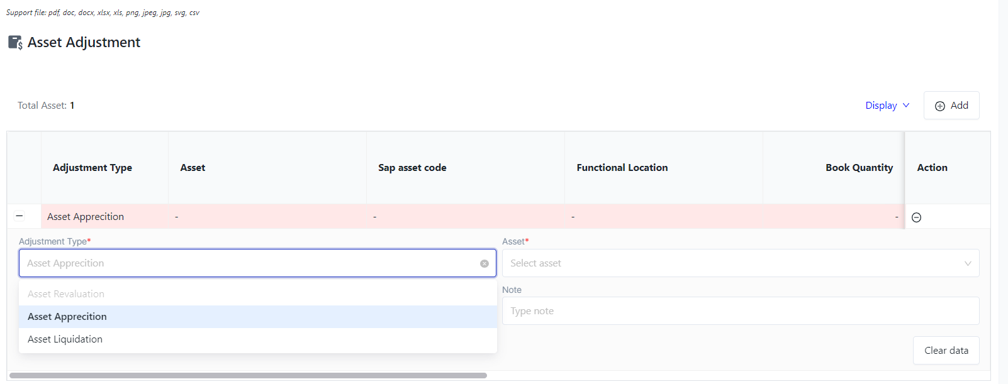Image resolution: width=1008 pixels, height=384 pixels.
Task: Click the horizontal scrollbar under the table
Action: tap(248, 376)
